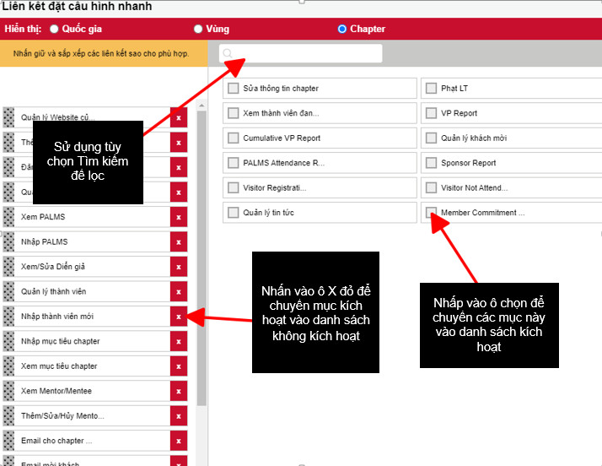The width and height of the screenshot is (602, 466).
Task: Remove Xem PALMS with its red X
Action: 178,217
